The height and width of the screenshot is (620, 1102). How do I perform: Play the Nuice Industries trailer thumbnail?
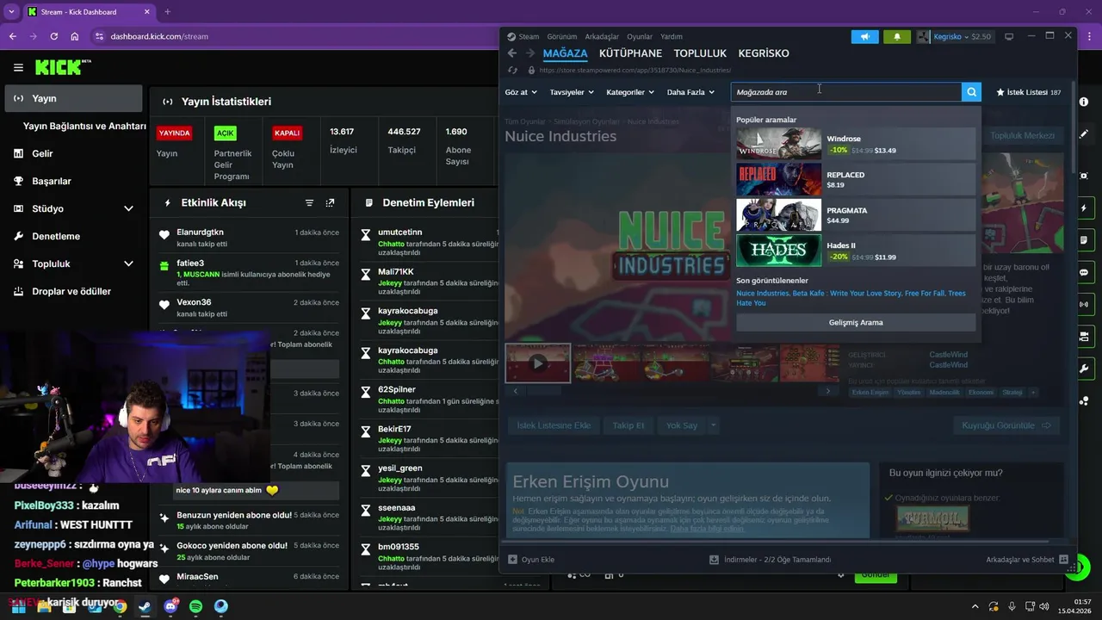coord(537,363)
